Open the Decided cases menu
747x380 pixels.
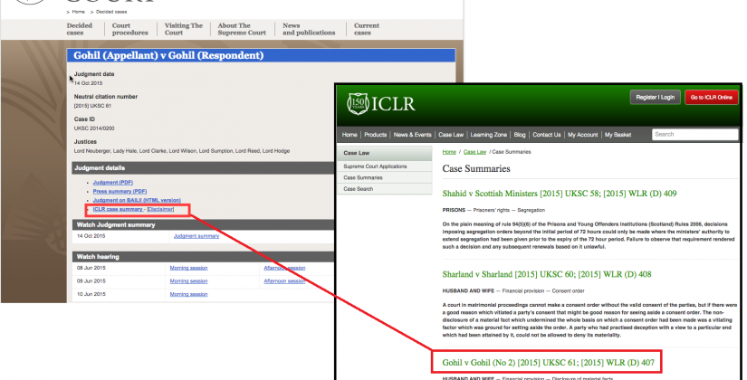80,30
